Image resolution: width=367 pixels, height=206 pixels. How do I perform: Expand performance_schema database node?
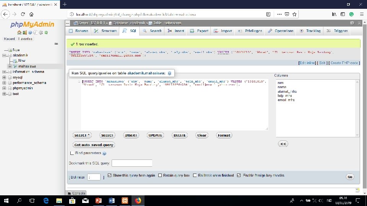[x=4, y=83]
